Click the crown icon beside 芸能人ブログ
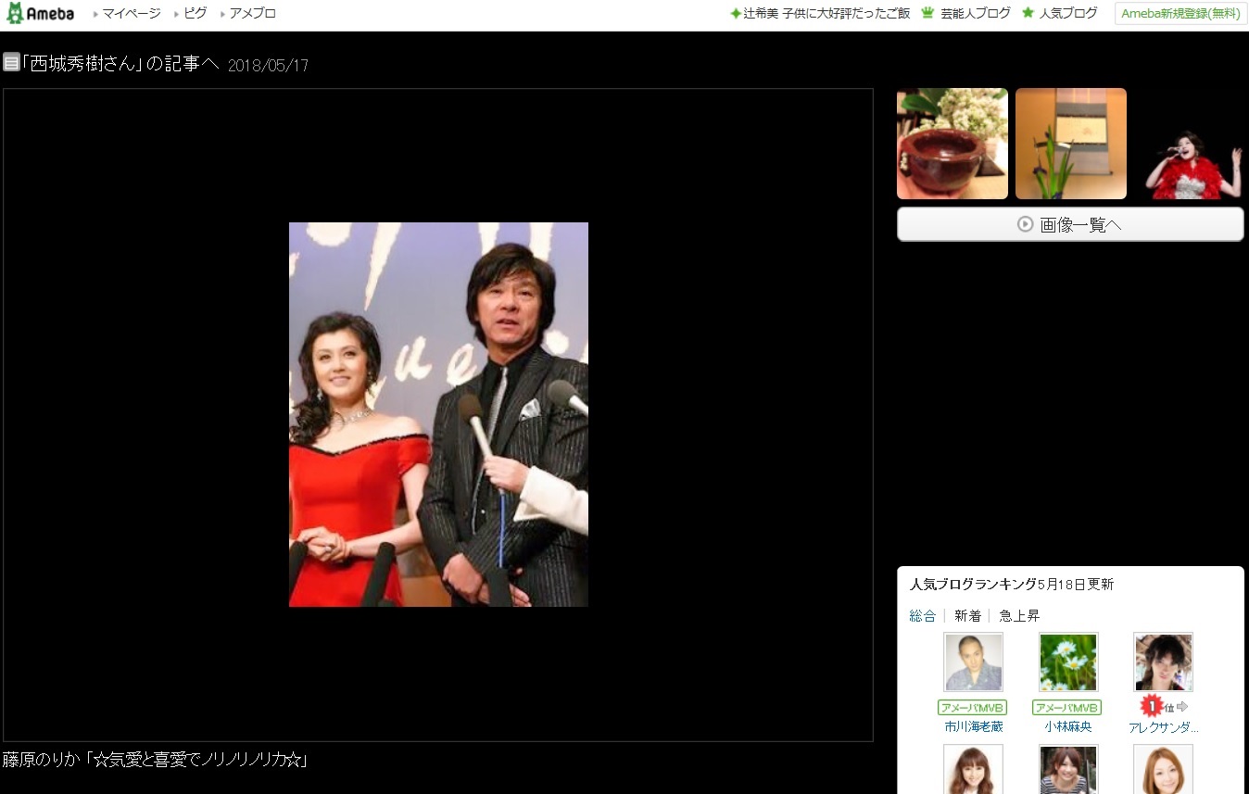 click(x=927, y=13)
